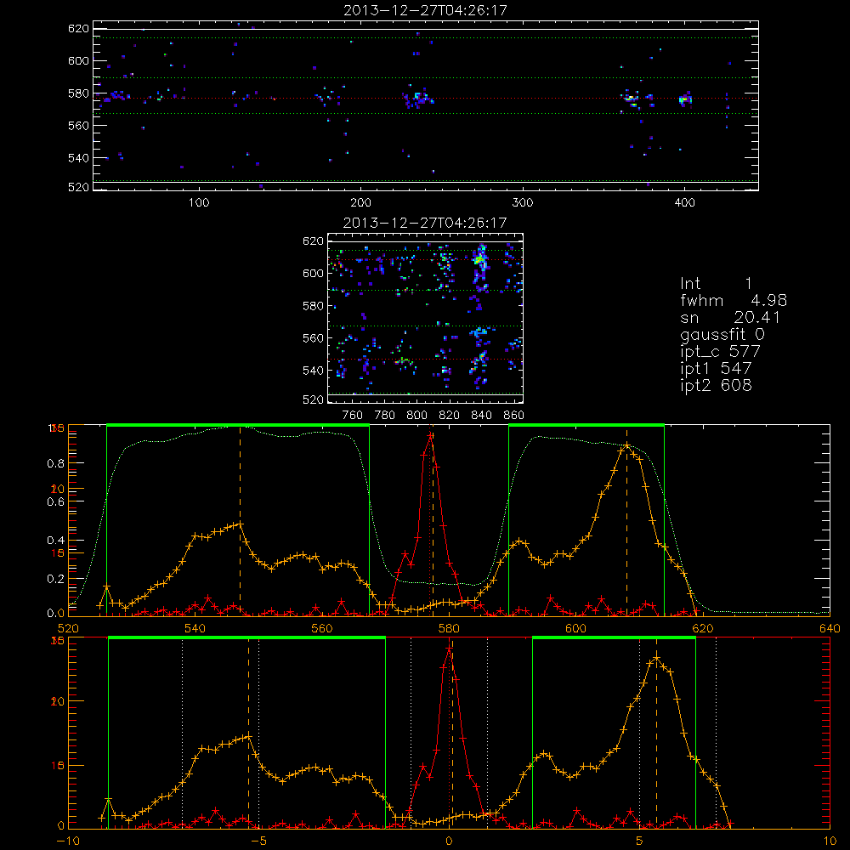Click the 'ipt1 547' readout

pos(716,369)
